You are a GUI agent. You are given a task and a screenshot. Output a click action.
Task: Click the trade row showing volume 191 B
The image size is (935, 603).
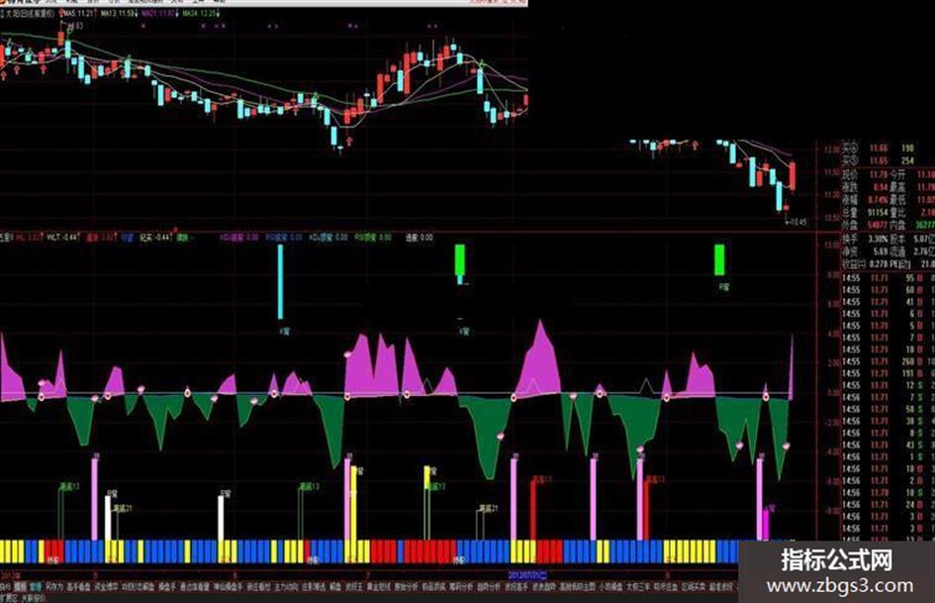click(x=888, y=373)
